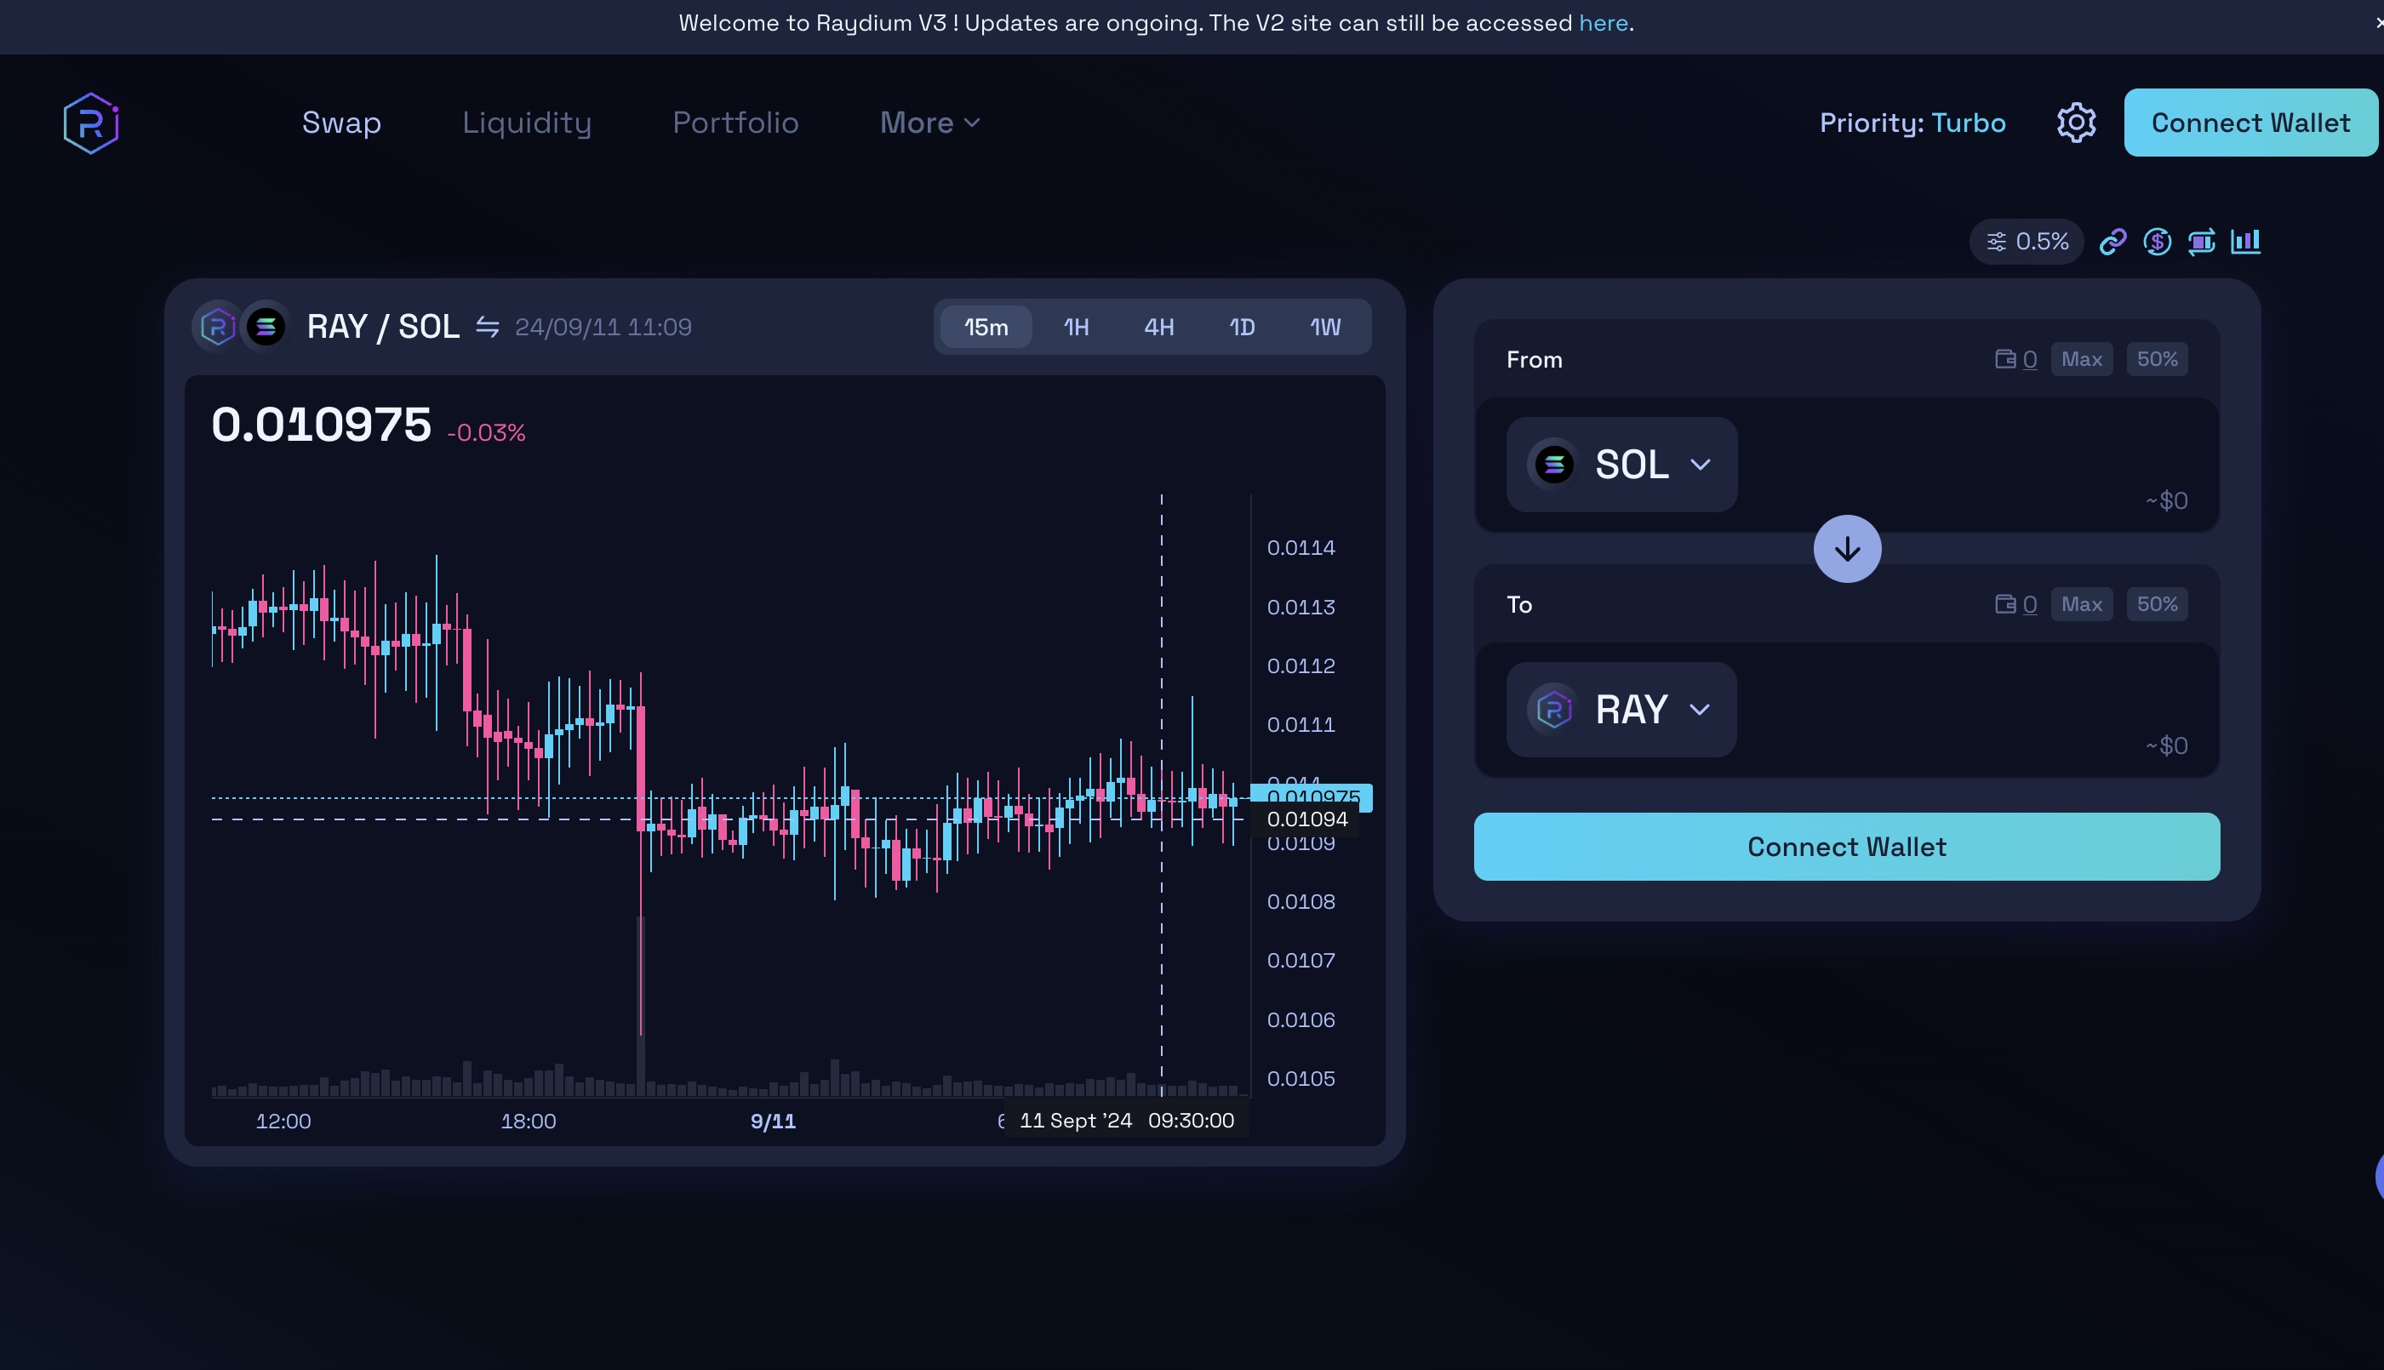Hide the chart using the bar chart icon
2384x1370 pixels.
[x=2248, y=241]
